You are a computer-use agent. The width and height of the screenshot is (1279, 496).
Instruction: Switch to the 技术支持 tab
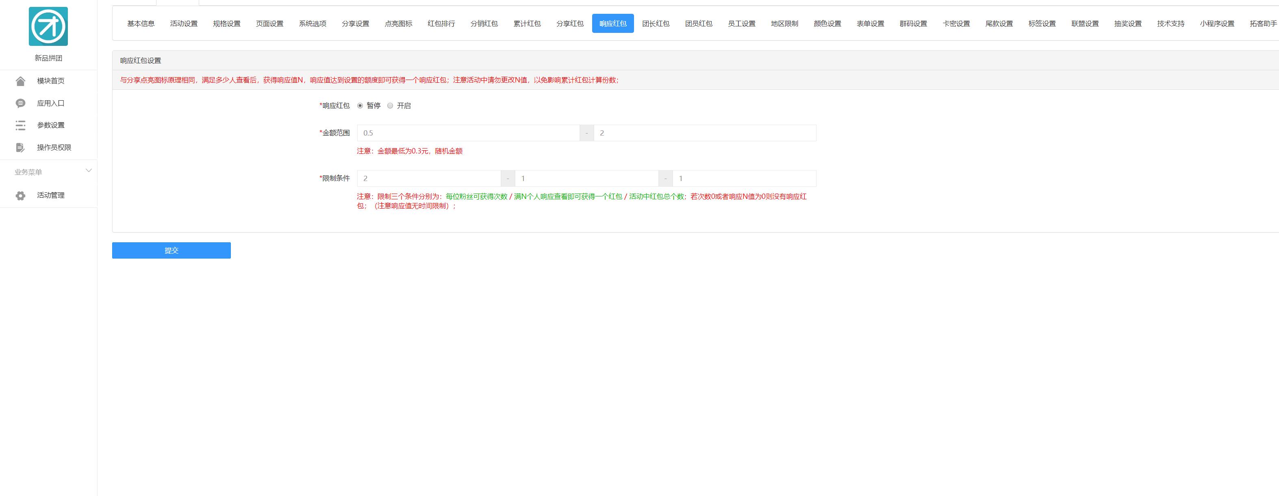pos(1171,23)
